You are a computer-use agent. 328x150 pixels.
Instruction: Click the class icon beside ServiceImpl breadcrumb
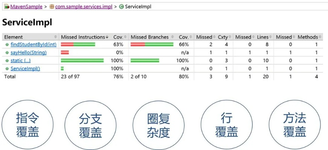121,7
